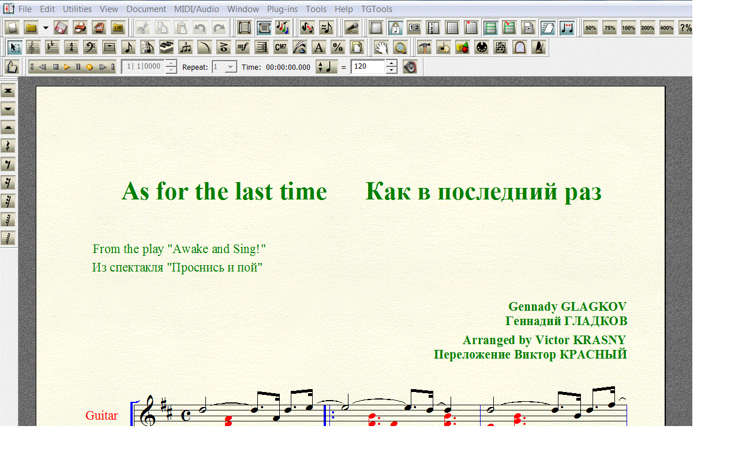Screen dimensions: 735x471
Task: Select the quarter rest in rests palette
Action: (x=8, y=146)
